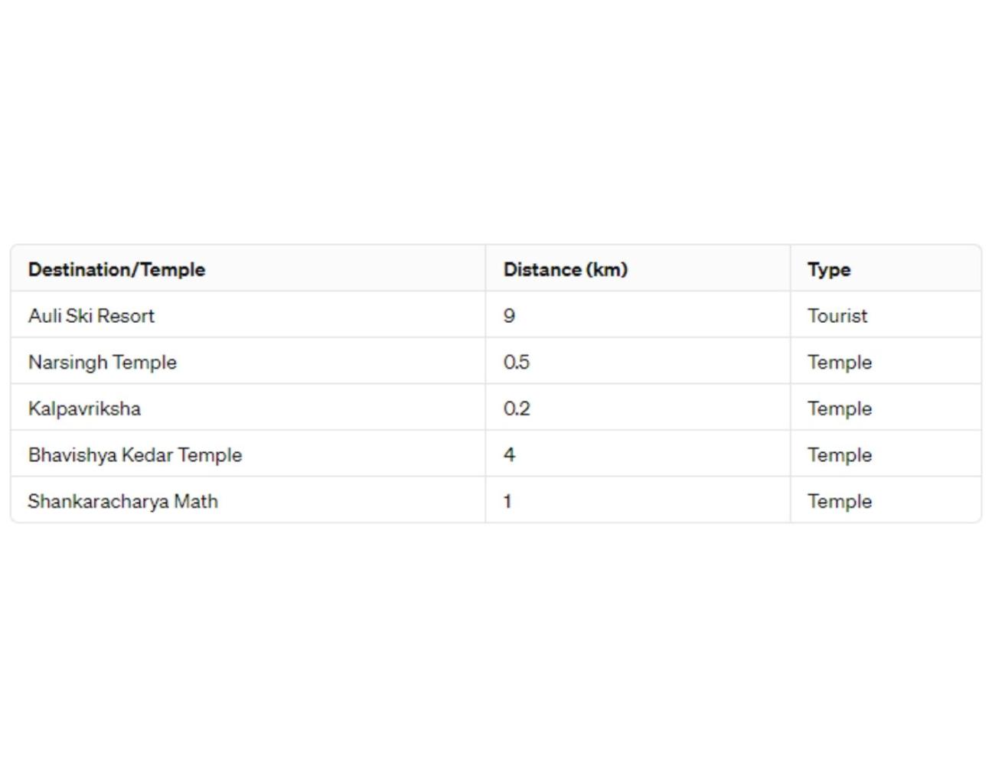Image resolution: width=995 pixels, height=765 pixels.
Task: Click the distance value 0.5
Action: click(517, 362)
